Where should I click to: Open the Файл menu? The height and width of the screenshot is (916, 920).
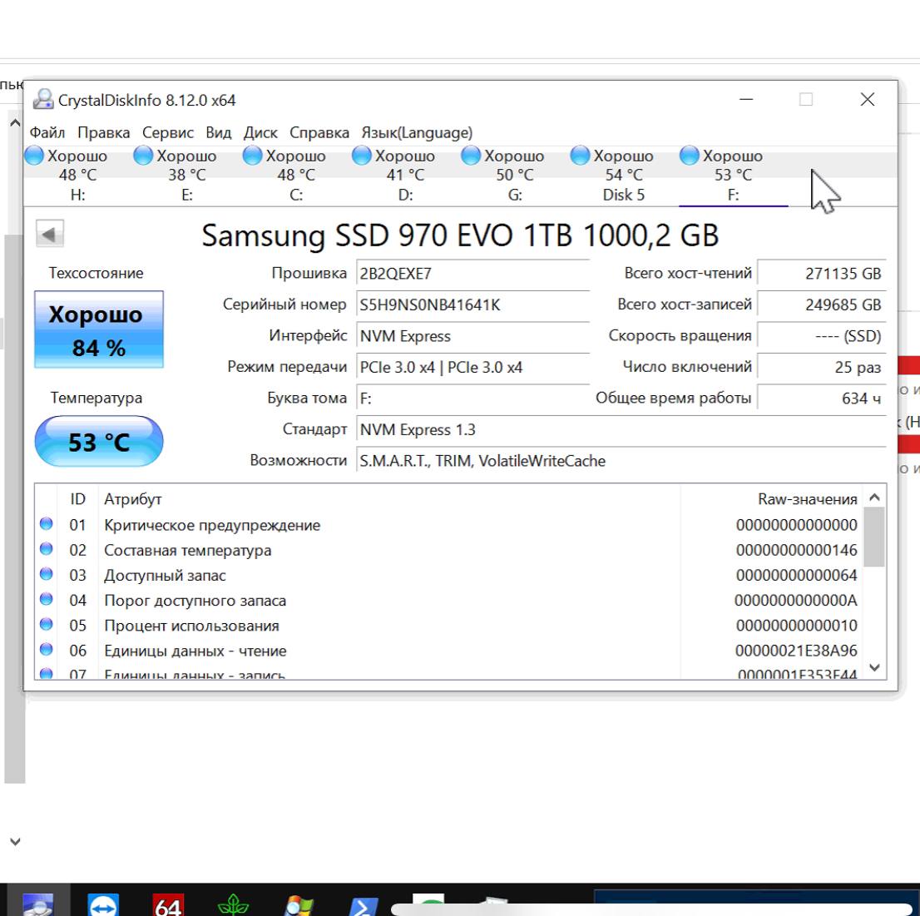coord(47,133)
